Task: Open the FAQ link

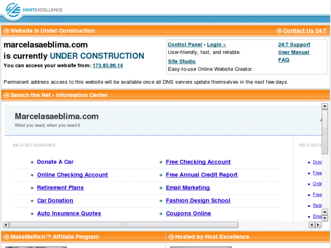Action: click(x=284, y=60)
